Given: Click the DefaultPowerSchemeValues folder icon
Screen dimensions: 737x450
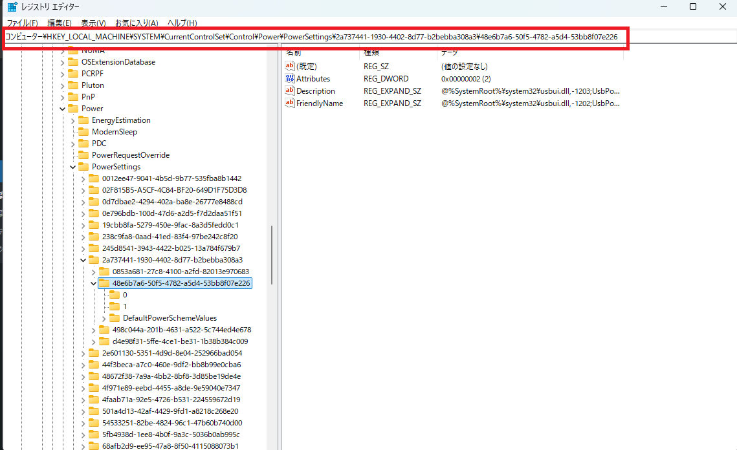Looking at the screenshot, I should click(x=115, y=318).
